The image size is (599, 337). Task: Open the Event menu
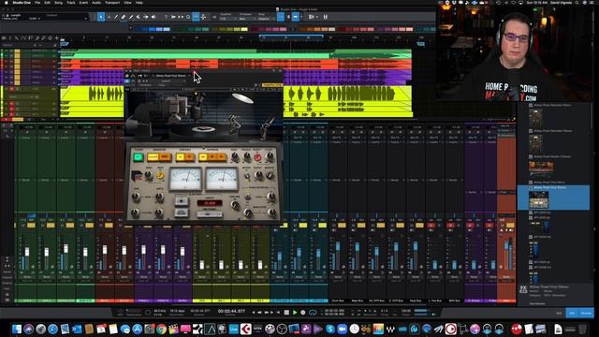pyautogui.click(x=83, y=3)
